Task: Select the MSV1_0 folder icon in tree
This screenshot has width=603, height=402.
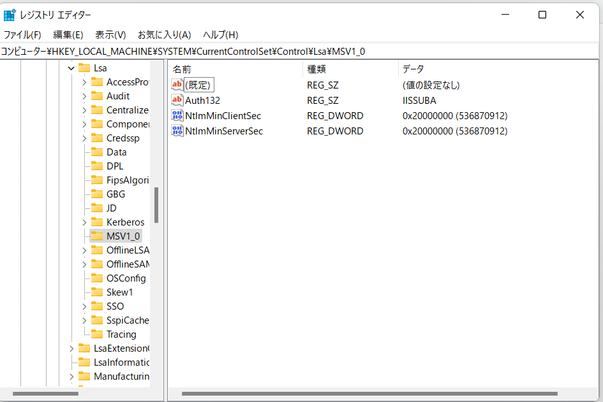Action: 97,236
